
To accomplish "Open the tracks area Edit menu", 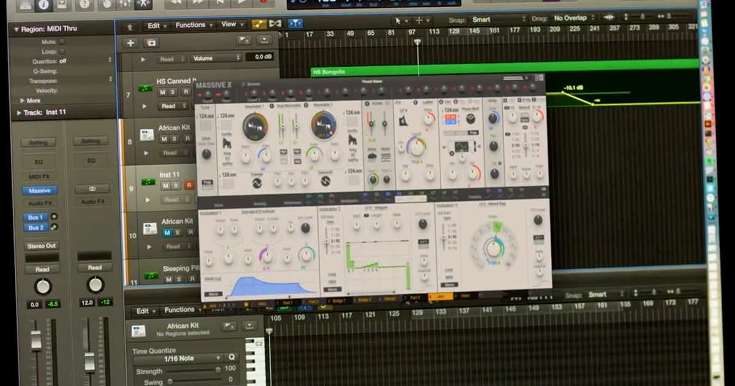I will click(x=156, y=26).
